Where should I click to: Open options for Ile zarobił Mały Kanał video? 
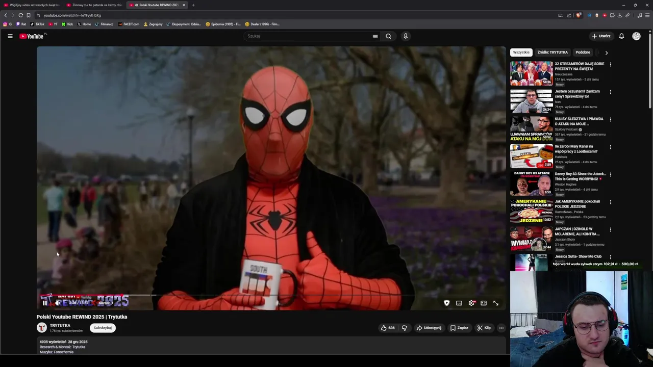click(x=610, y=147)
